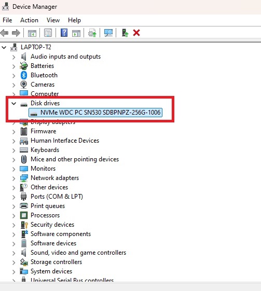Click Scan for hardware changes icon
The height and width of the screenshot is (291, 261).
click(108, 33)
